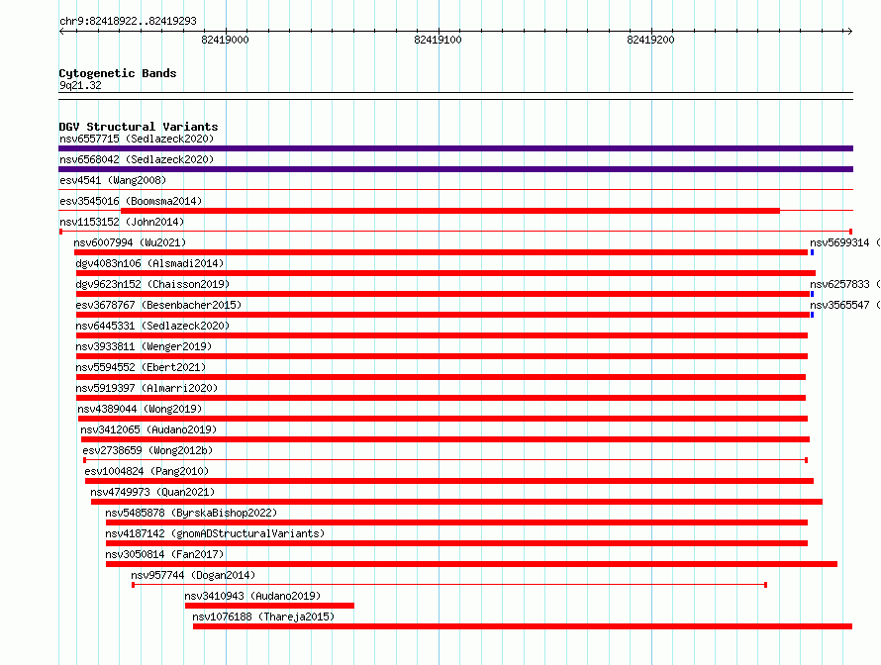This screenshot has height=665, width=881.
Task: Click the nsv6007994 (Wu2021) label
Action: [130, 242]
